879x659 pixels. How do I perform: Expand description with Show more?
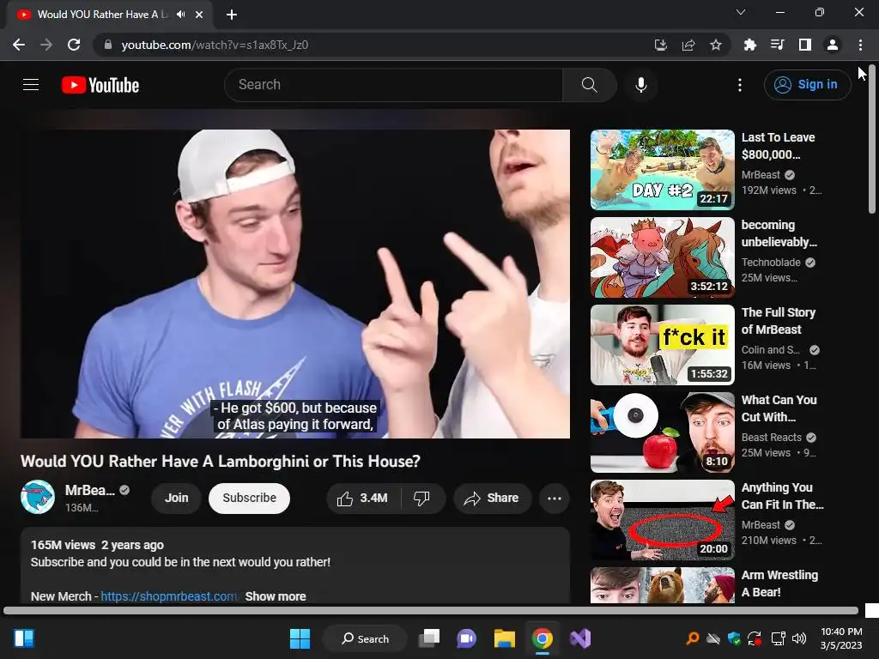click(276, 596)
